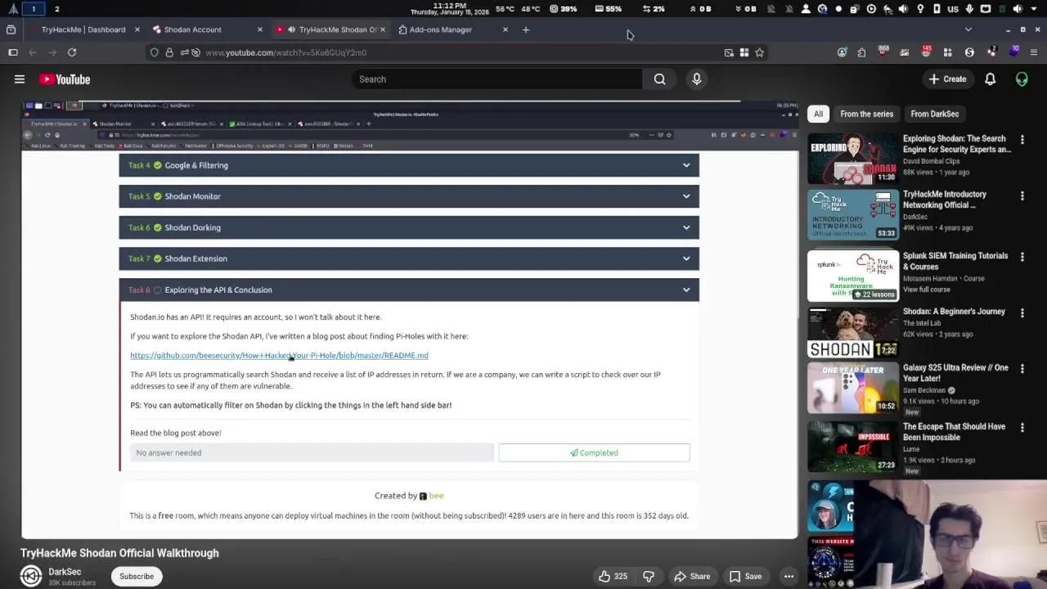Open more options for Galaxy S25 Ultra Review
1047x589 pixels.
point(1022,369)
